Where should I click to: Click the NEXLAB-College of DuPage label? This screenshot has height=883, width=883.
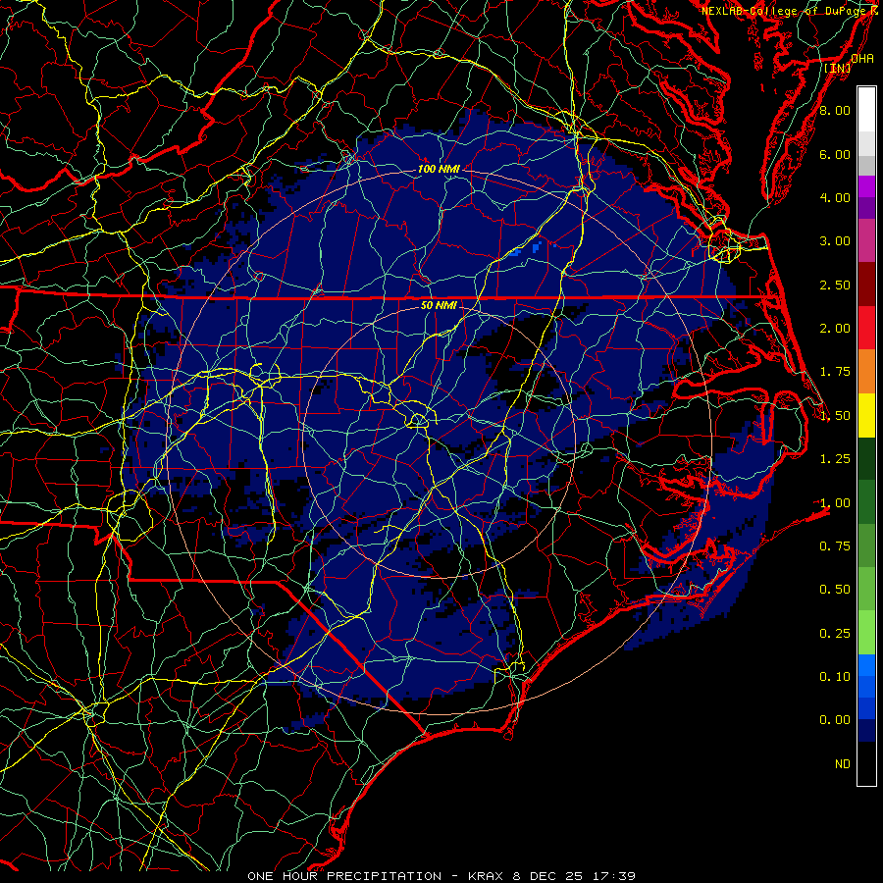(791, 11)
